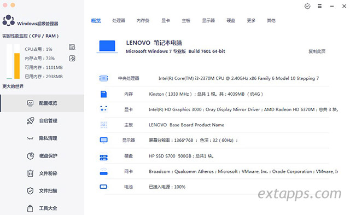
Task: Select the 屏幕分辨率 1366*768 text
Action: [193, 140]
